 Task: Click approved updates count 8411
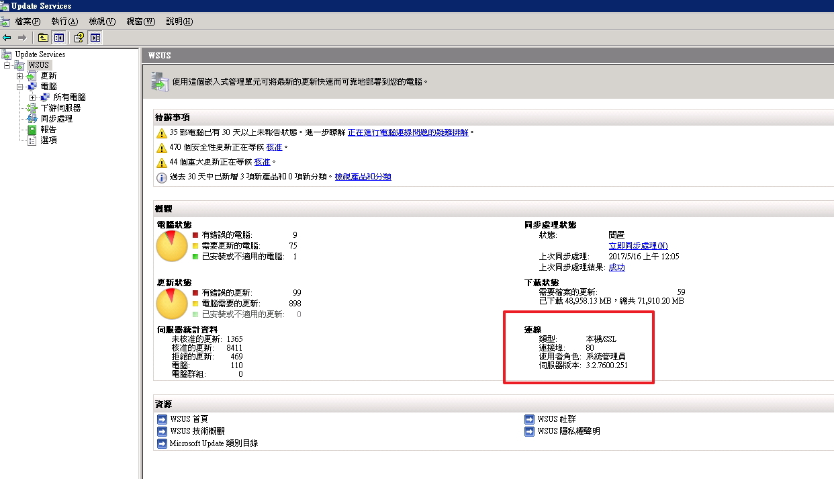[x=234, y=348]
